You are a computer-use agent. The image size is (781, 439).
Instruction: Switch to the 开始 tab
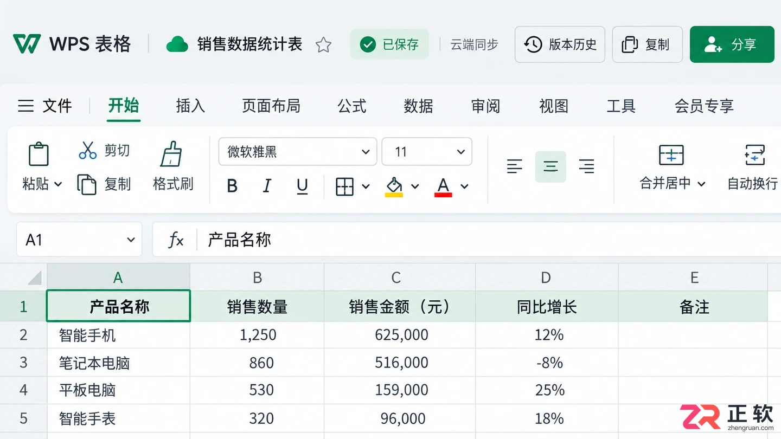pyautogui.click(x=124, y=105)
